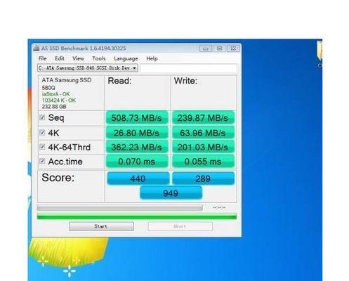Click the total score 949 field
349x281 pixels.
click(x=171, y=193)
